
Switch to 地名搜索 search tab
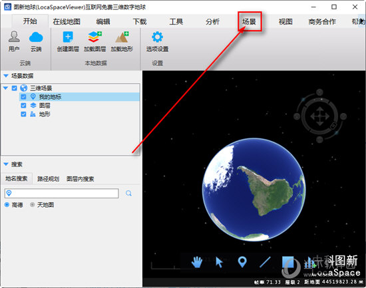coord(17,178)
